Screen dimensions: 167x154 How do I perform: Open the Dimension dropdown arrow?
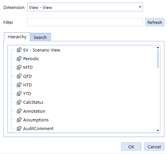[140, 7]
